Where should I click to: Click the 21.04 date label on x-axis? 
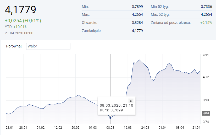(196, 127)
